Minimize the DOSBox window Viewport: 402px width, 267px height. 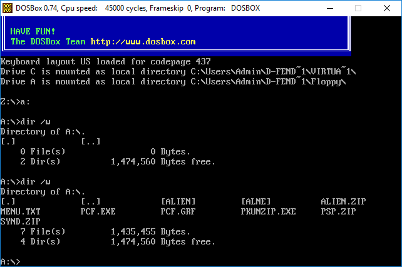click(x=330, y=8)
